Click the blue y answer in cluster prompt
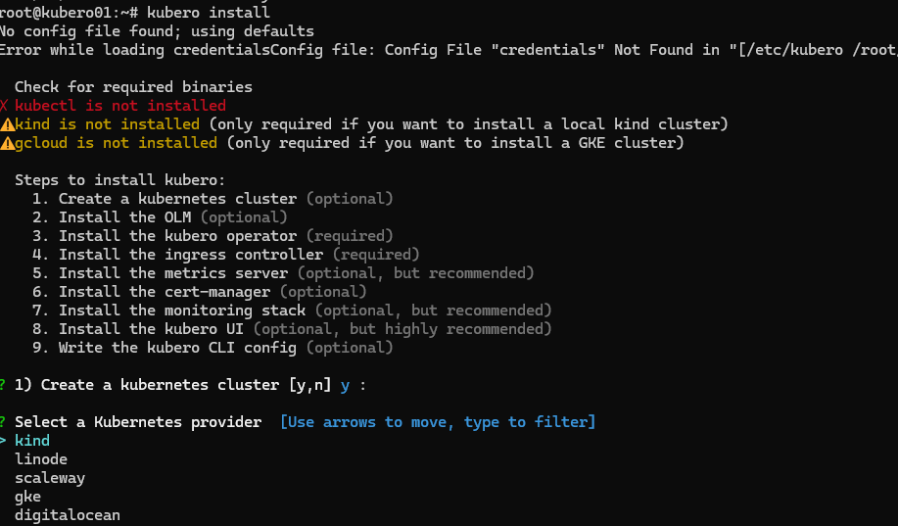This screenshot has height=526, width=898. 345,385
